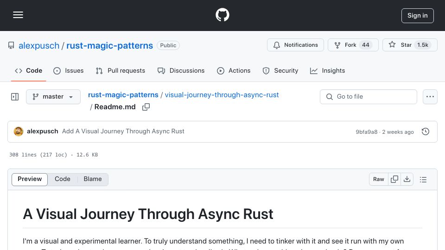The width and height of the screenshot is (445, 250).
Task: Open the Security tab
Action: click(x=280, y=70)
